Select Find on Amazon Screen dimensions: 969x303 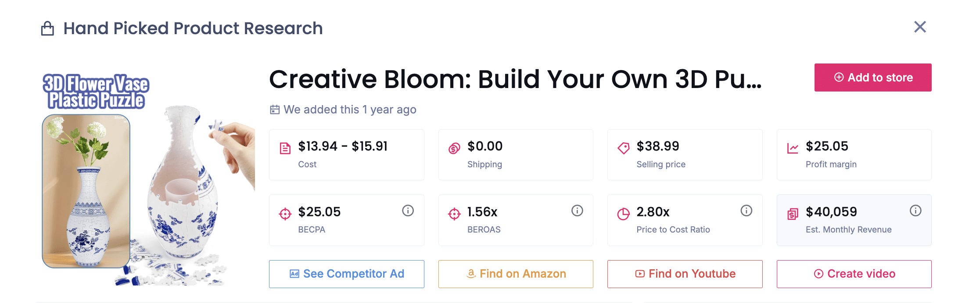[516, 274]
